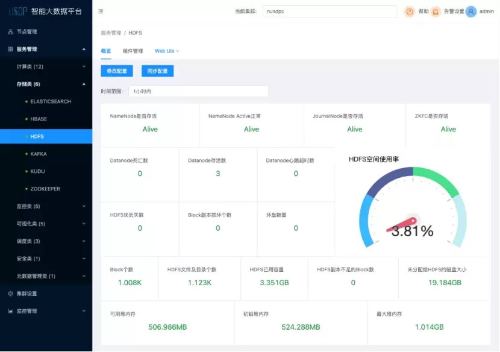Switch to the component management tab
The image size is (500, 352).
pos(133,51)
